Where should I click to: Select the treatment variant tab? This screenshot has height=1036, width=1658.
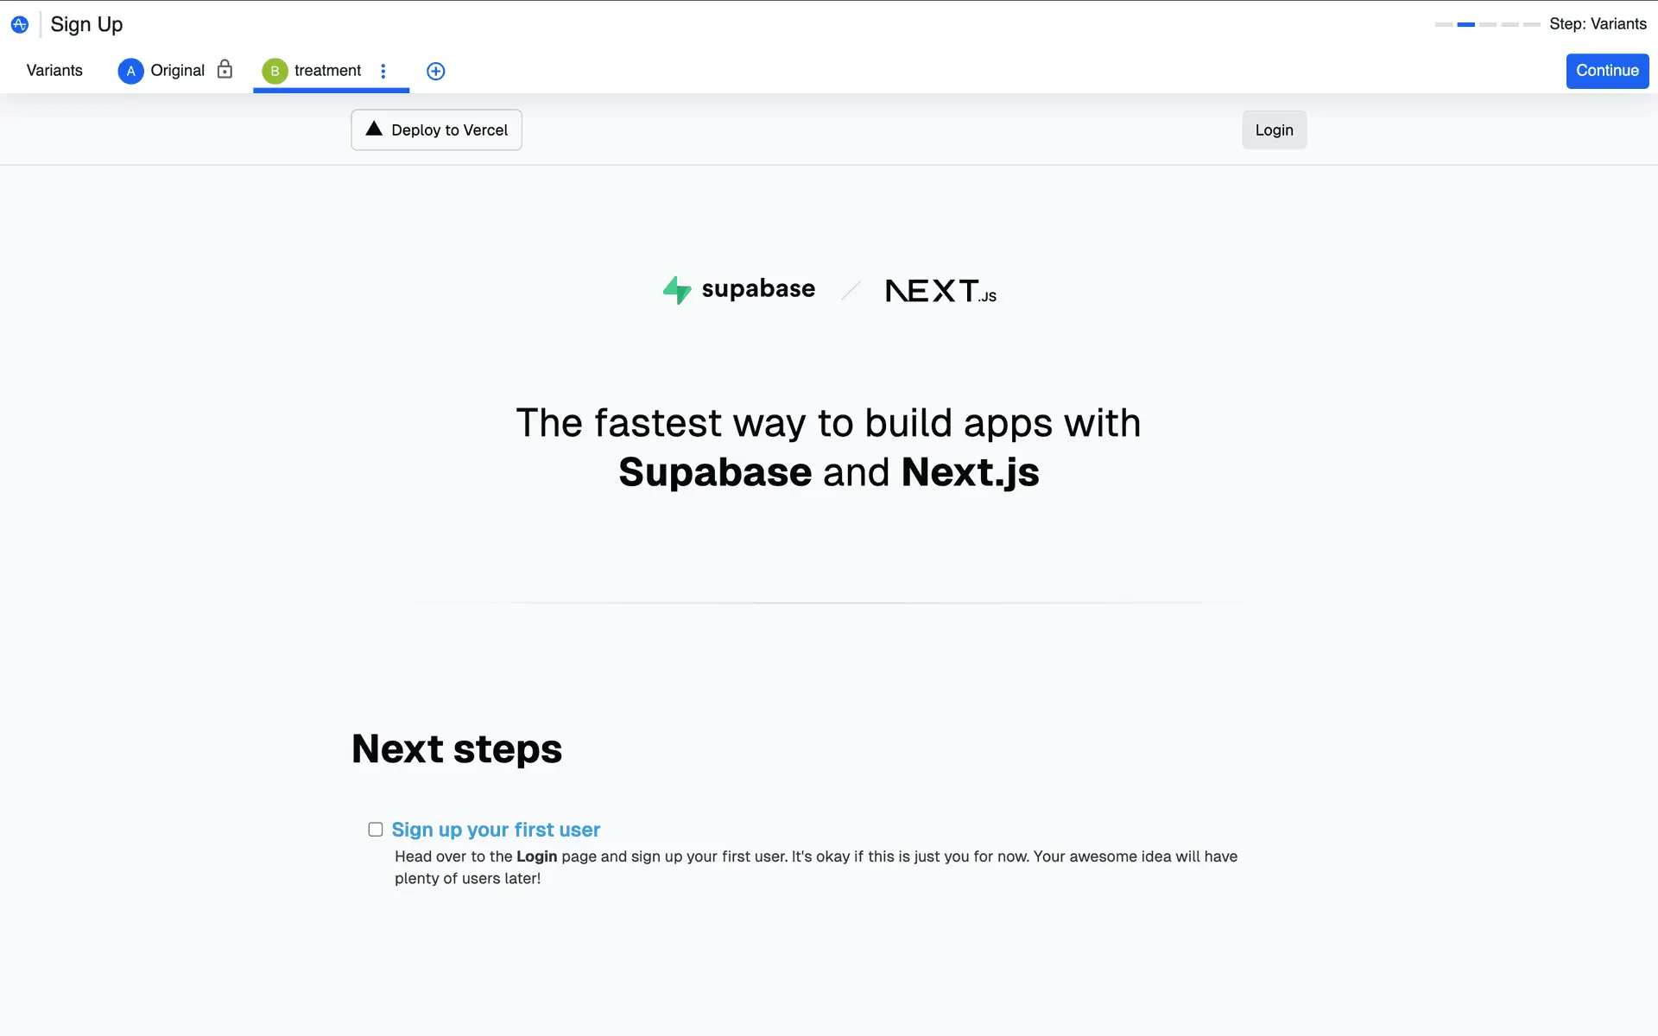(327, 71)
